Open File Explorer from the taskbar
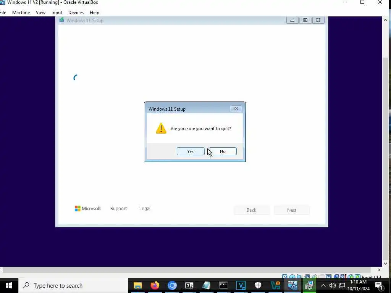391x293 pixels. pyautogui.click(x=137, y=285)
